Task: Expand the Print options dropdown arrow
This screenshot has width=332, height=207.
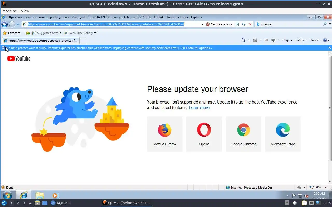Action: pyautogui.click(x=279, y=40)
